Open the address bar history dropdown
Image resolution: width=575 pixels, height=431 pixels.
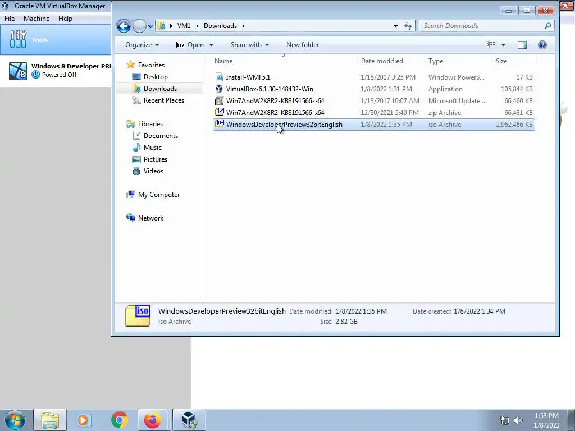395,26
